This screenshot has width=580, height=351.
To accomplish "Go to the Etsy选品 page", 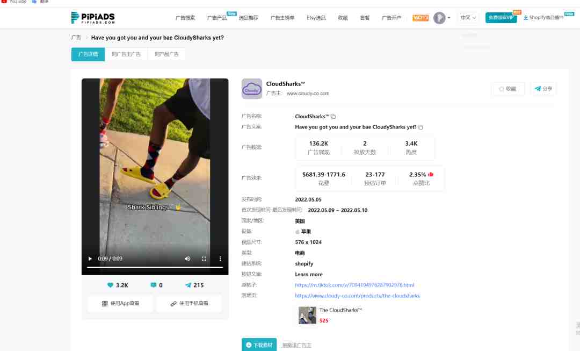I will 316,18.
